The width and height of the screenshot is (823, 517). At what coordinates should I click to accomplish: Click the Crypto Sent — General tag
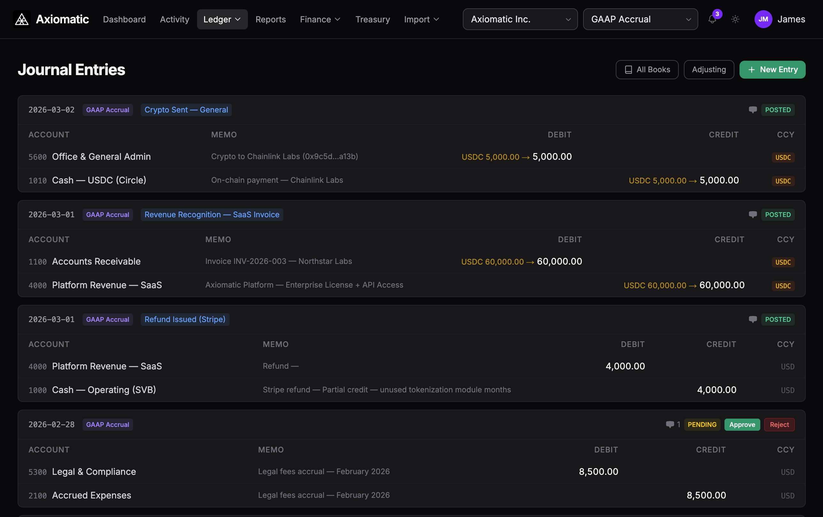click(x=186, y=110)
